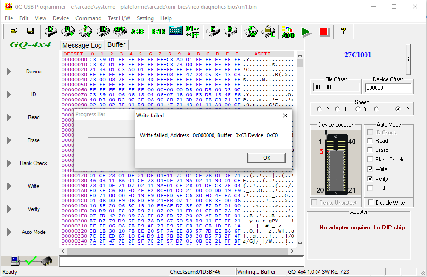
Task: Open the Command menu
Action: coord(88,18)
